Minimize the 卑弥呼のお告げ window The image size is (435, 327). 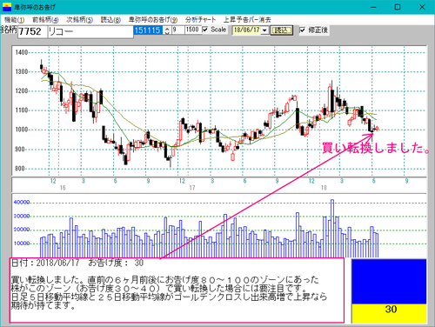pos(373,7)
